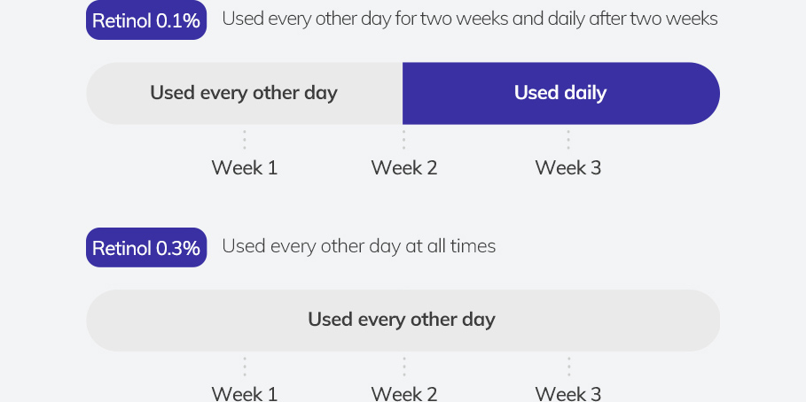The image size is (806, 402).
Task: Click dotted marker above Week 3 in Retinol 0.3% chart
Action: click(x=568, y=367)
